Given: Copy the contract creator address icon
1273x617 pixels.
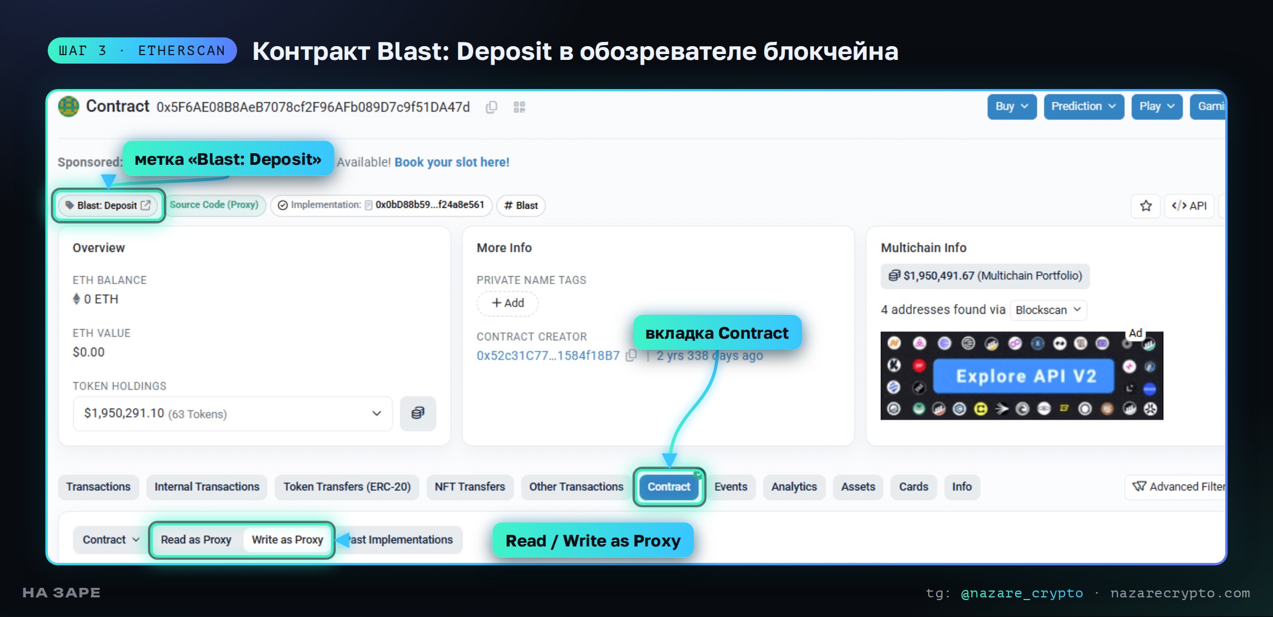Looking at the screenshot, I should tap(631, 355).
